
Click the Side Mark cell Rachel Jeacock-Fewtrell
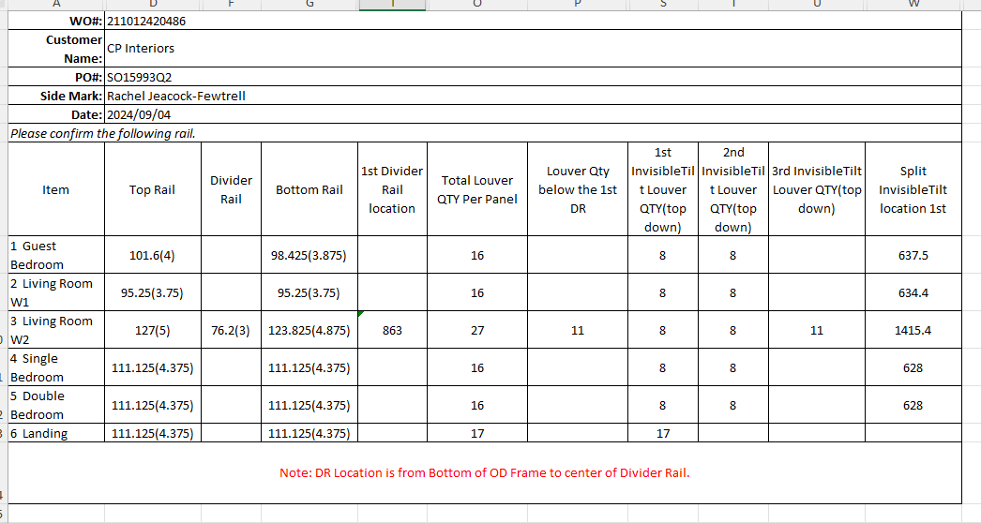pyautogui.click(x=176, y=96)
